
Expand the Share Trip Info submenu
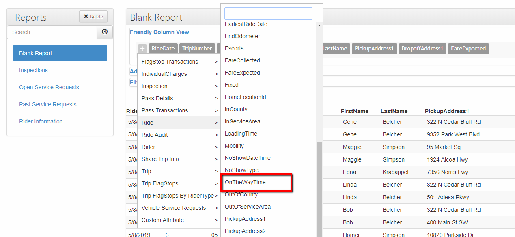[179, 159]
